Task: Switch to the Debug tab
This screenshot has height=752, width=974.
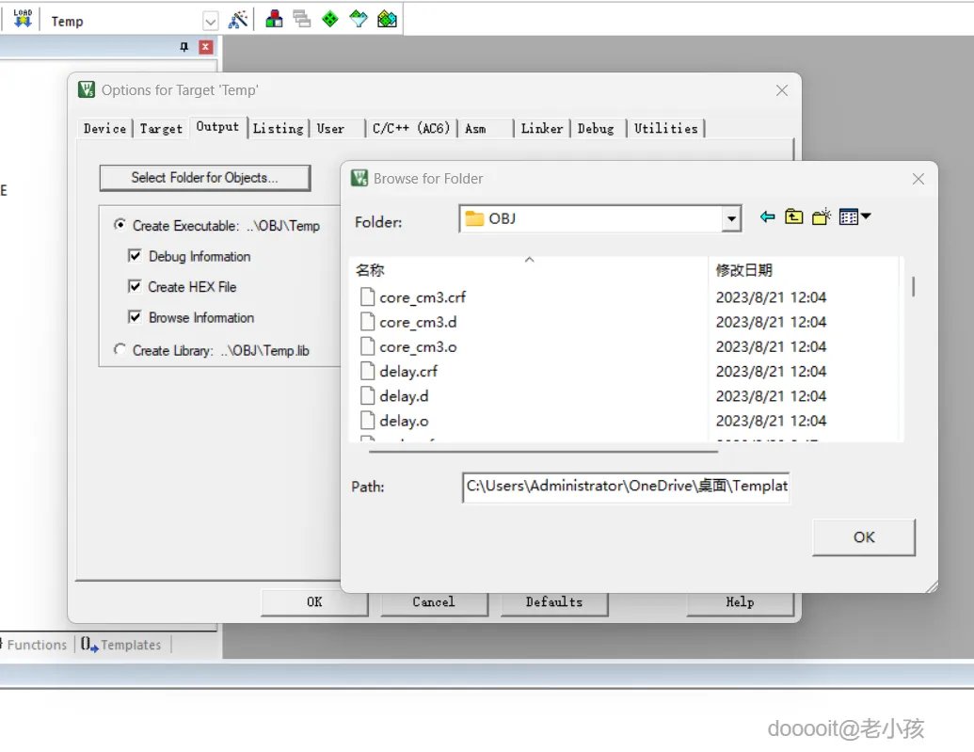Action: (x=598, y=129)
